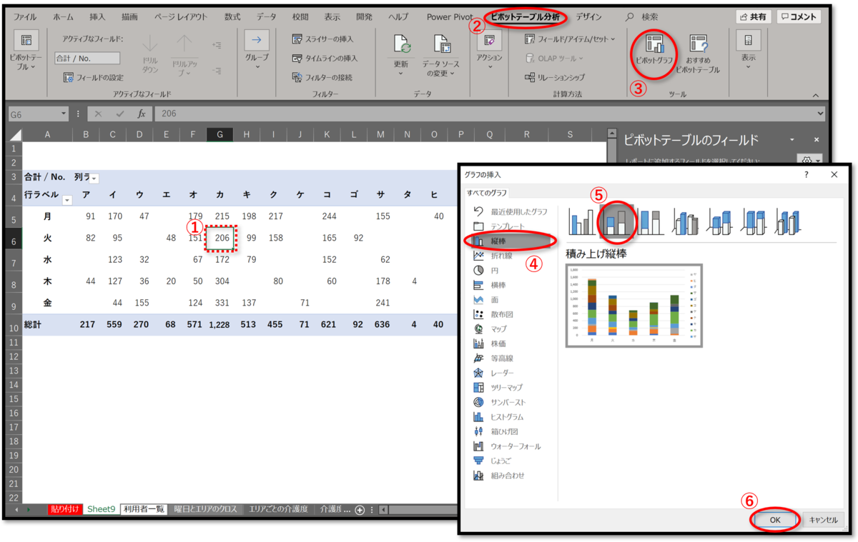Click OK in the グラフの挿入 dialog
This screenshot has height=542, width=858.
pos(775,520)
